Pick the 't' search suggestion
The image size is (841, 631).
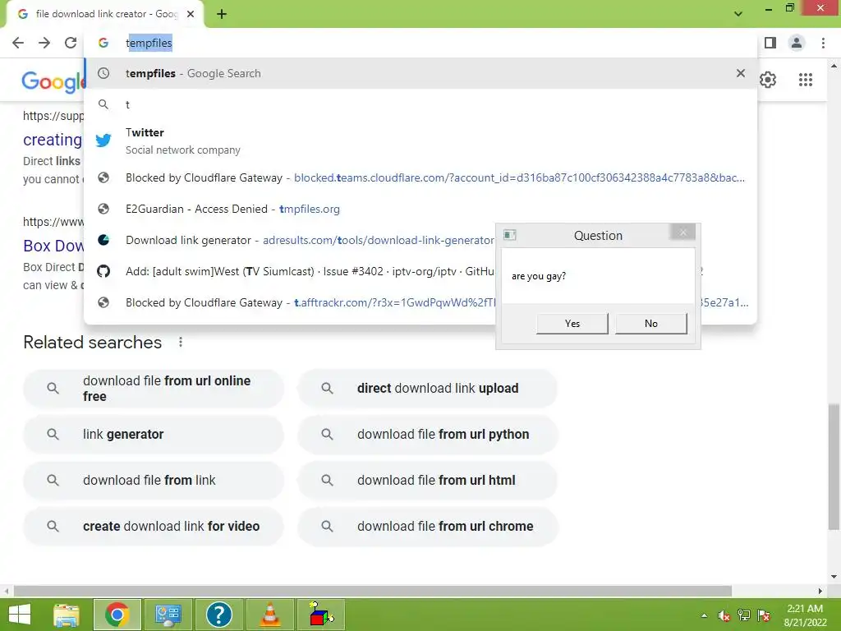tap(420, 104)
